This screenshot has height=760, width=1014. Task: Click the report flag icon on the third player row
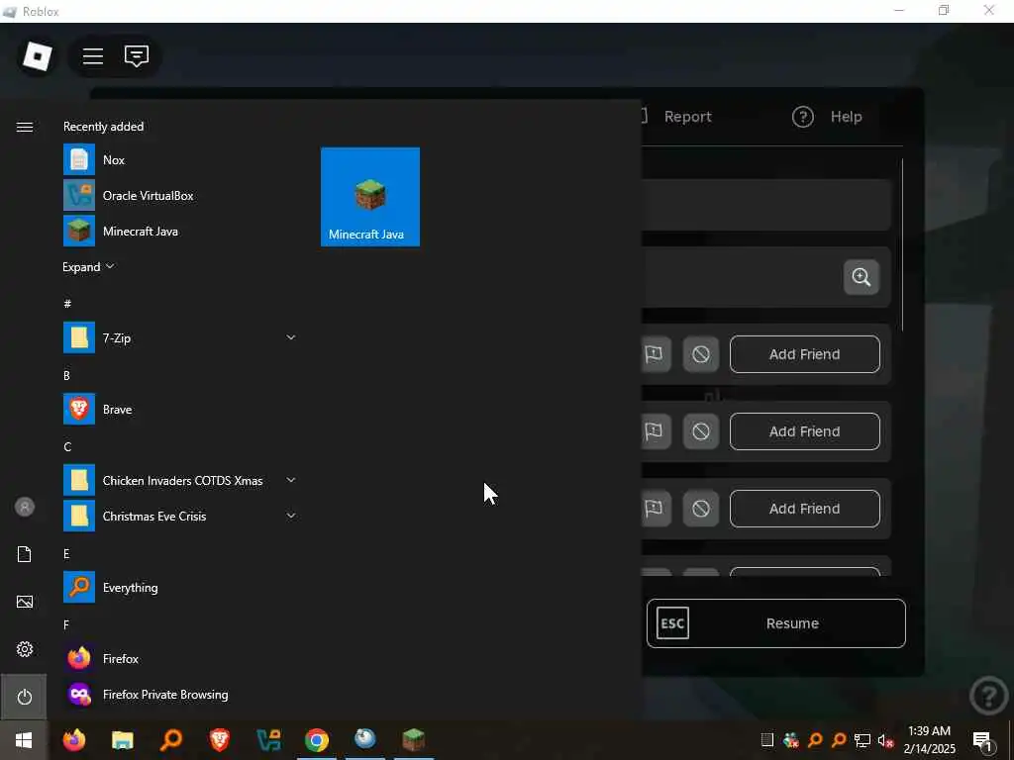coord(655,509)
